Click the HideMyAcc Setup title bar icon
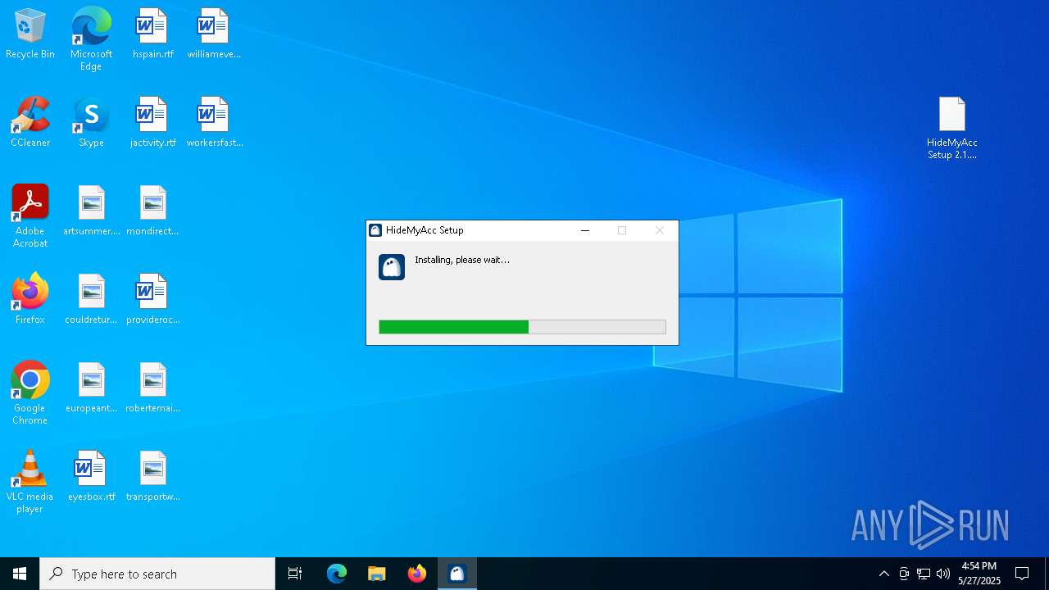Screen dimensions: 1049x590 (375, 230)
